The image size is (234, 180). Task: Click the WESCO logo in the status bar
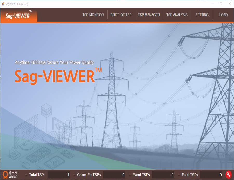(10, 175)
